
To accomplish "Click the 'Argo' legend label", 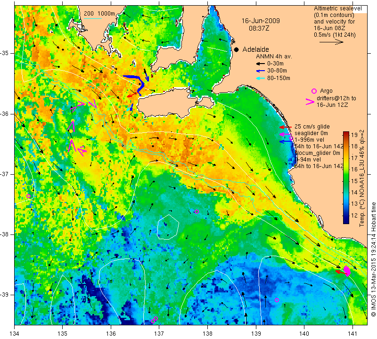I will (x=326, y=91).
